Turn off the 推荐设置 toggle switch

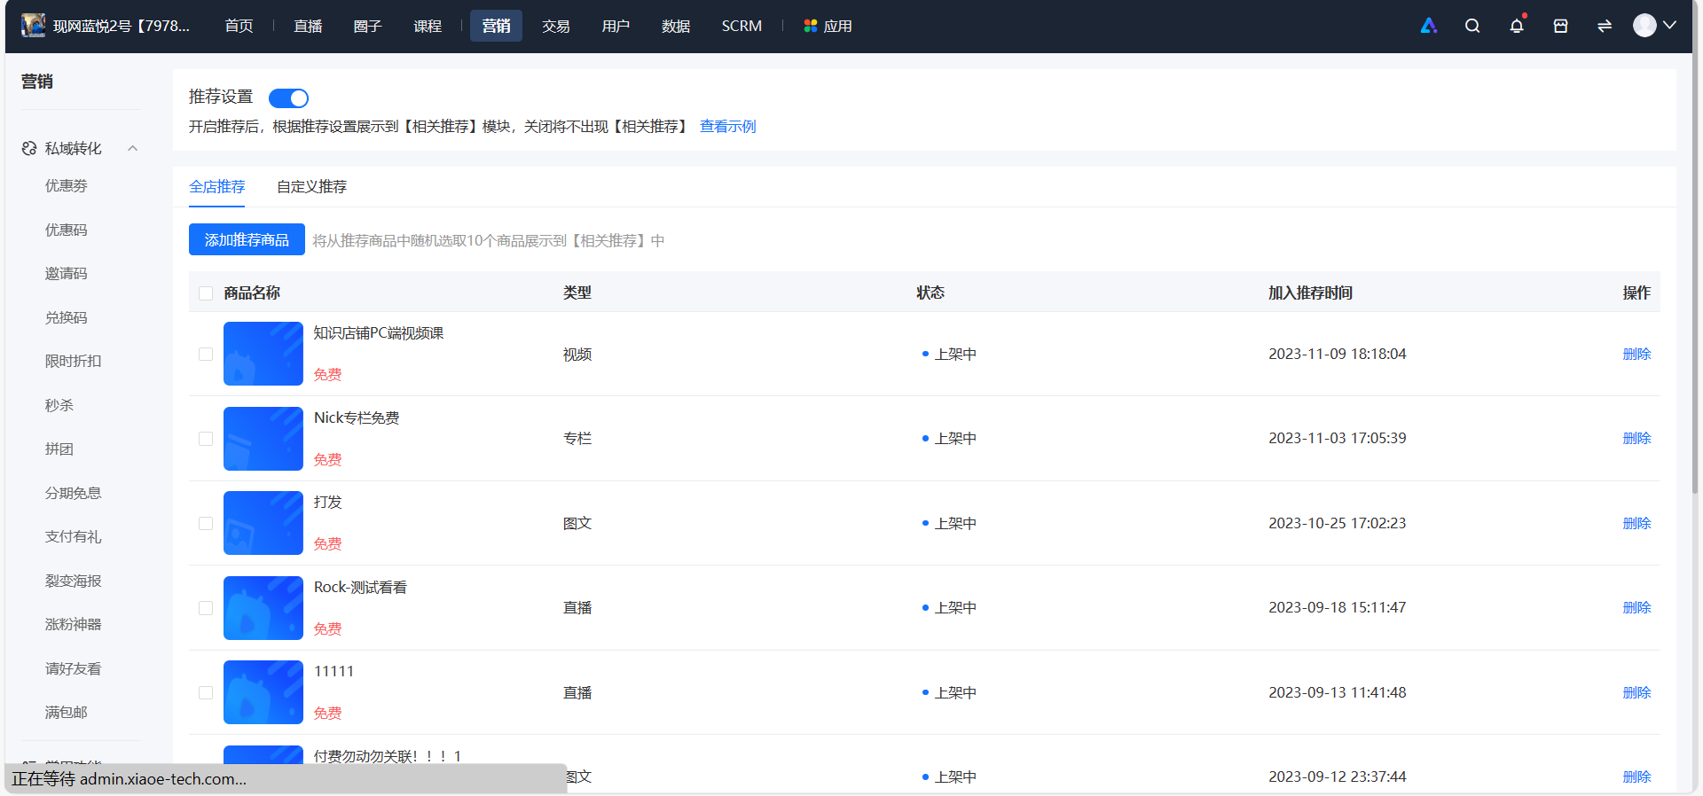[288, 98]
